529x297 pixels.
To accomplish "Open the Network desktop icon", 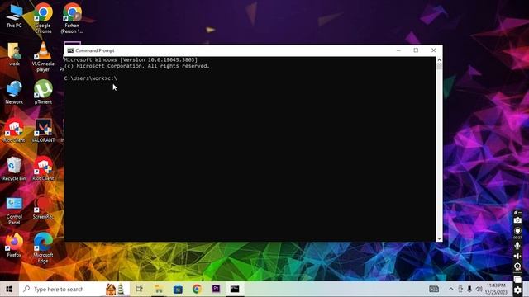I will [x=14, y=92].
